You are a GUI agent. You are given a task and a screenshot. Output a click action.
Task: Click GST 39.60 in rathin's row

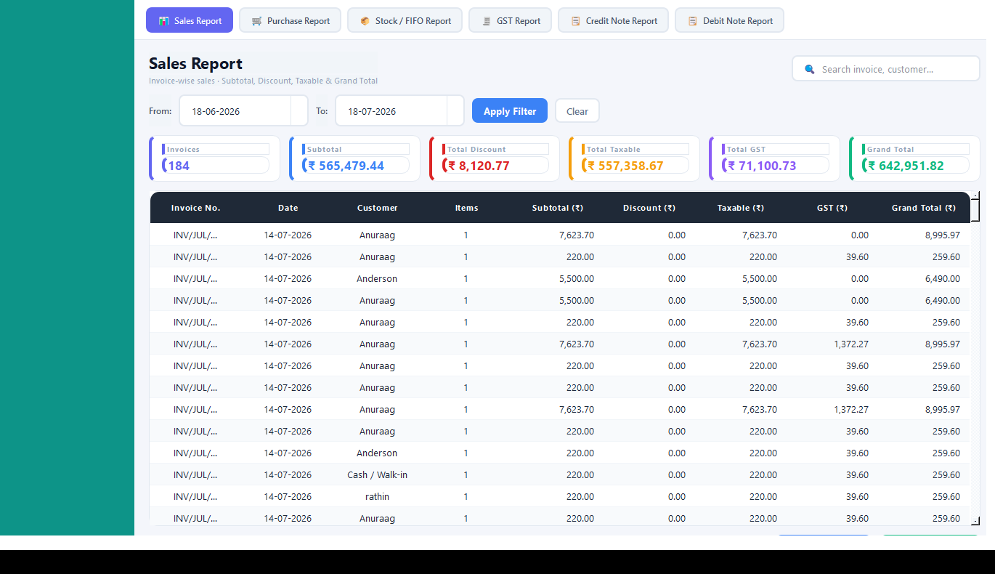[x=857, y=496]
